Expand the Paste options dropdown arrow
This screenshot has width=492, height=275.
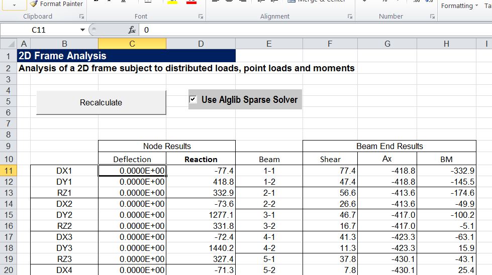pos(13,4)
